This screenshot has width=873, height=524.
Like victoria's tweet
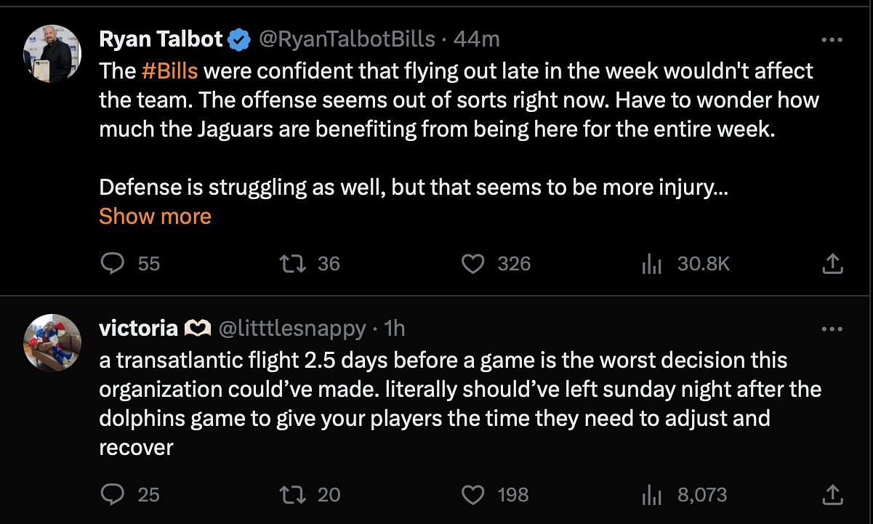pyautogui.click(x=473, y=495)
